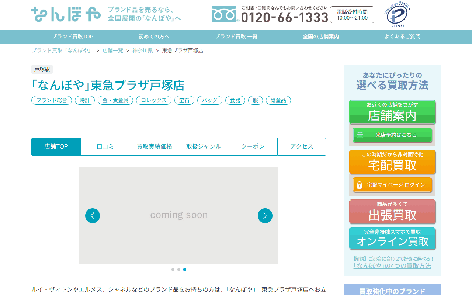Screen dimensions: 472x295
Task: Click the 服 category tag
Action: point(256,100)
